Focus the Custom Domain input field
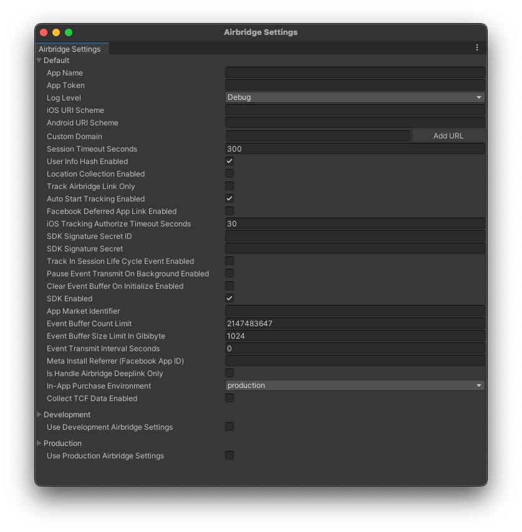The width and height of the screenshot is (522, 532). 318,136
